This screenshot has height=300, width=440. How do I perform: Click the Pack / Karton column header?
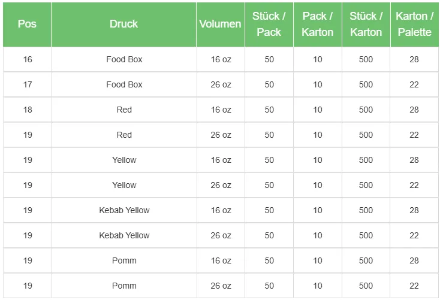click(x=317, y=24)
